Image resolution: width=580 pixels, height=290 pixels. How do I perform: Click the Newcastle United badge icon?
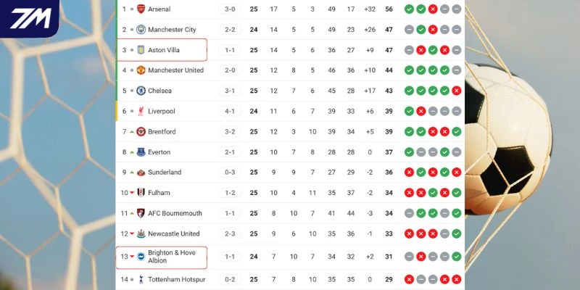(x=141, y=233)
